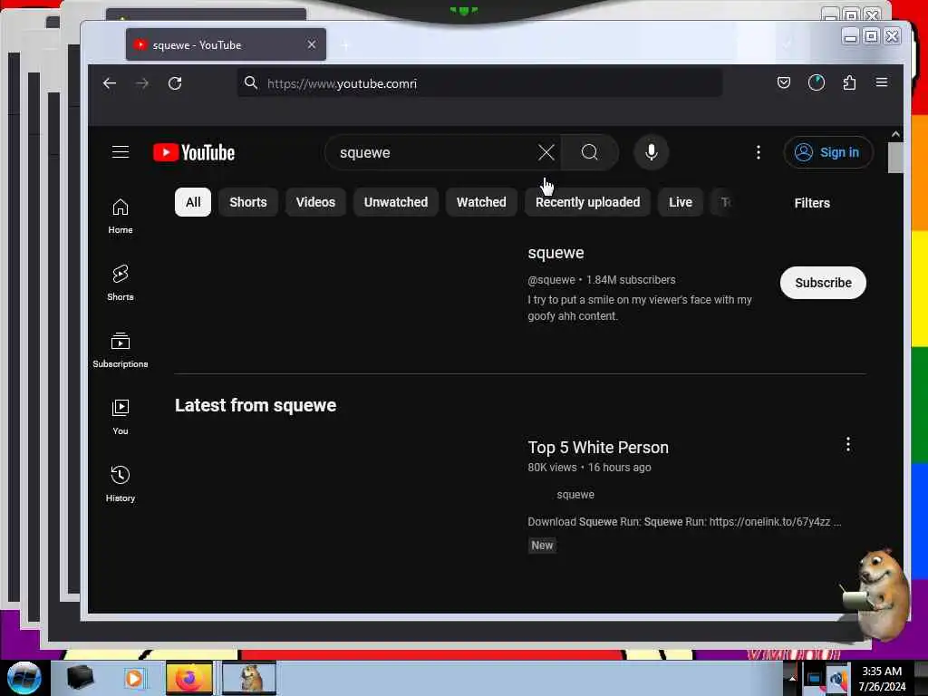The width and height of the screenshot is (928, 696).
Task: Select the Shorts filter chip
Action: tap(248, 202)
